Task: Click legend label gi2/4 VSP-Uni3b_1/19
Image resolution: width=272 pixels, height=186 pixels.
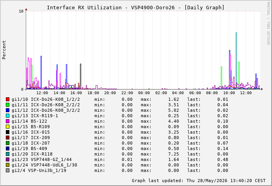Action: pyautogui.click(x=39, y=170)
